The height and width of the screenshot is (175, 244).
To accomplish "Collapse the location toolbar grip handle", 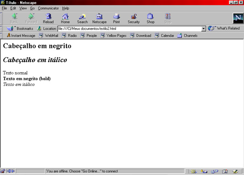I will point(1,29).
